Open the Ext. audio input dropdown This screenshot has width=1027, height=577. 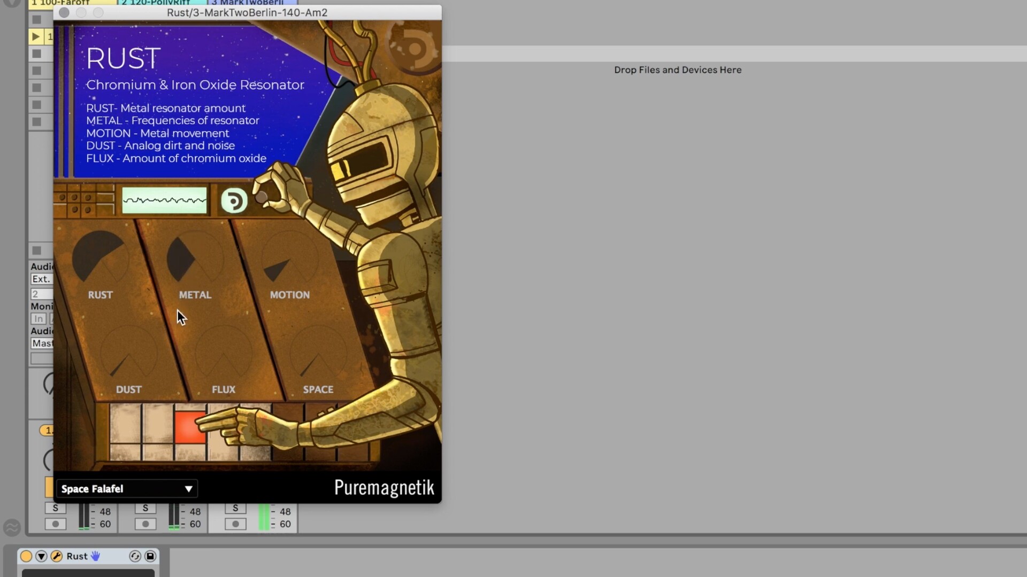[42, 279]
